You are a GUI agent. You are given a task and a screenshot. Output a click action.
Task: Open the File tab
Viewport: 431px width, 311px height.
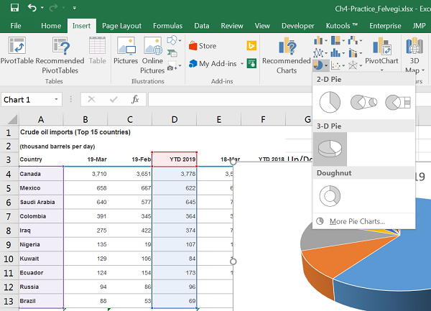pyautogui.click(x=16, y=26)
